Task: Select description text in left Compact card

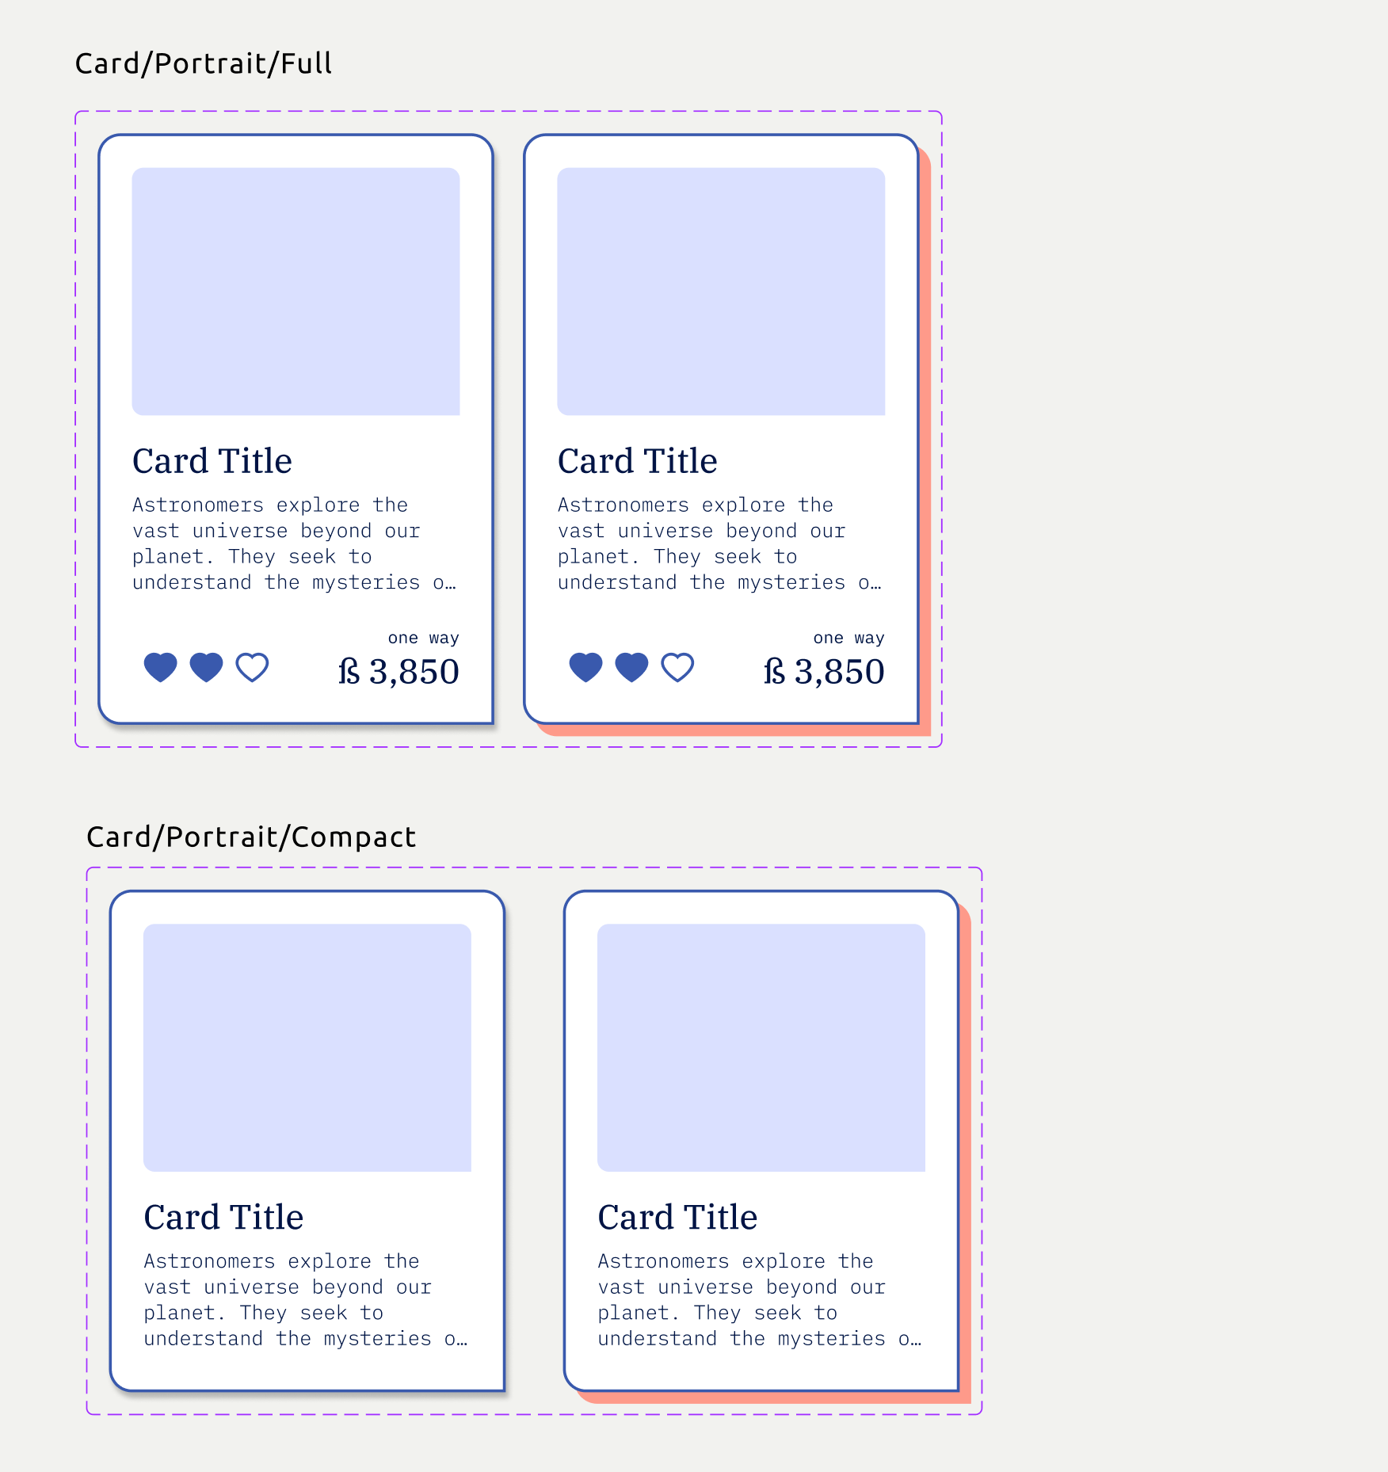Action: click(305, 1299)
